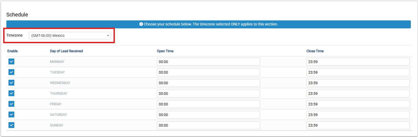Click the Timezone dropdown arrow
This screenshot has height=137, width=418.
point(108,36)
